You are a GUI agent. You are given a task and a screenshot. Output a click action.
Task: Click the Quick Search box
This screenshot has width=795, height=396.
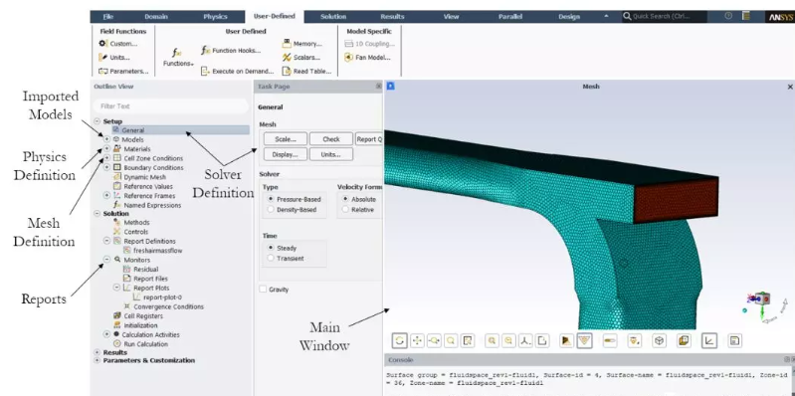665,16
